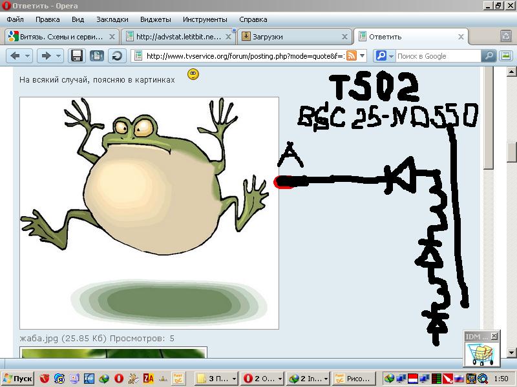Open the Инструменты menu
517x387 pixels.
point(204,19)
